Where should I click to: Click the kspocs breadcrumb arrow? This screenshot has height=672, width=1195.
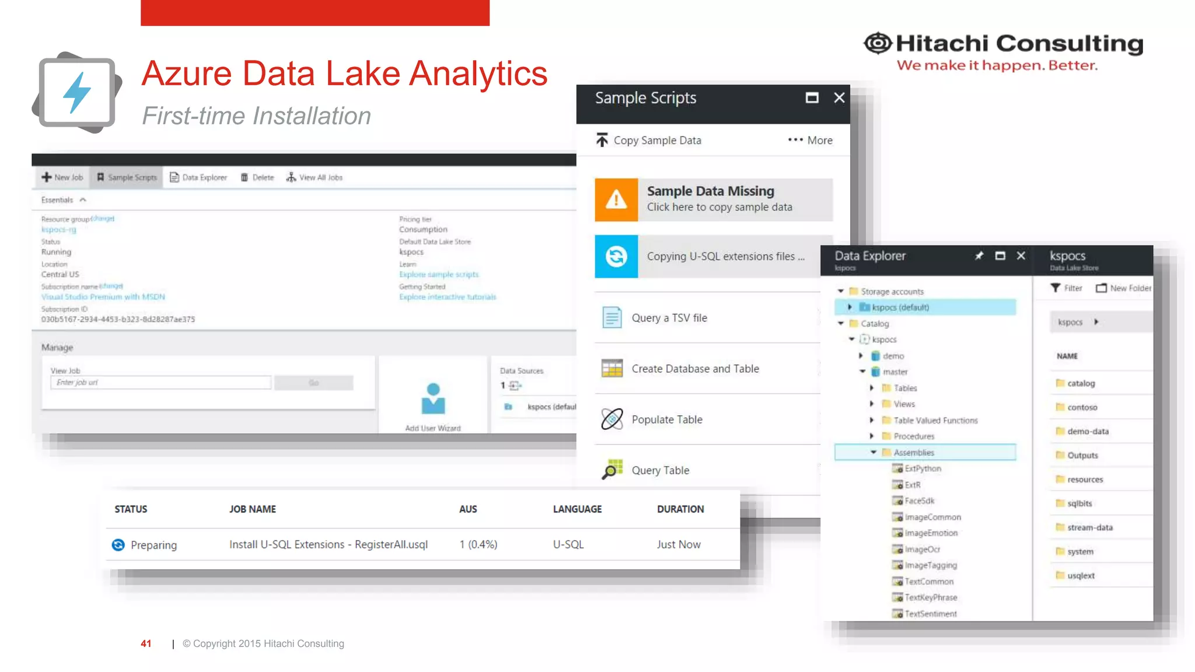1096,322
